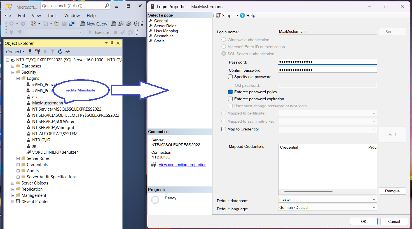Open the Connect dropdown in Object Explorer
Screen dimensions: 412x229
pyautogui.click(x=15, y=52)
